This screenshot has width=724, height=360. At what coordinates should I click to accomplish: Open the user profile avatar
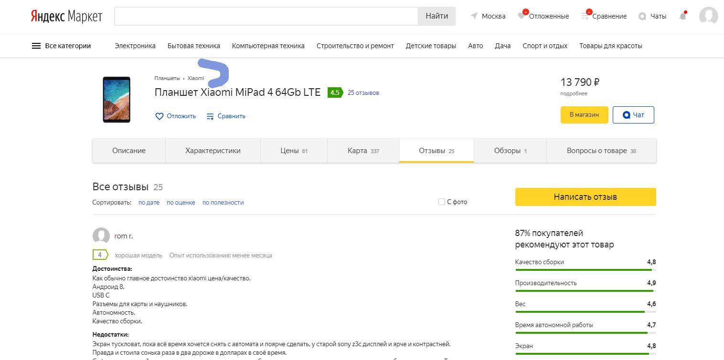708,16
